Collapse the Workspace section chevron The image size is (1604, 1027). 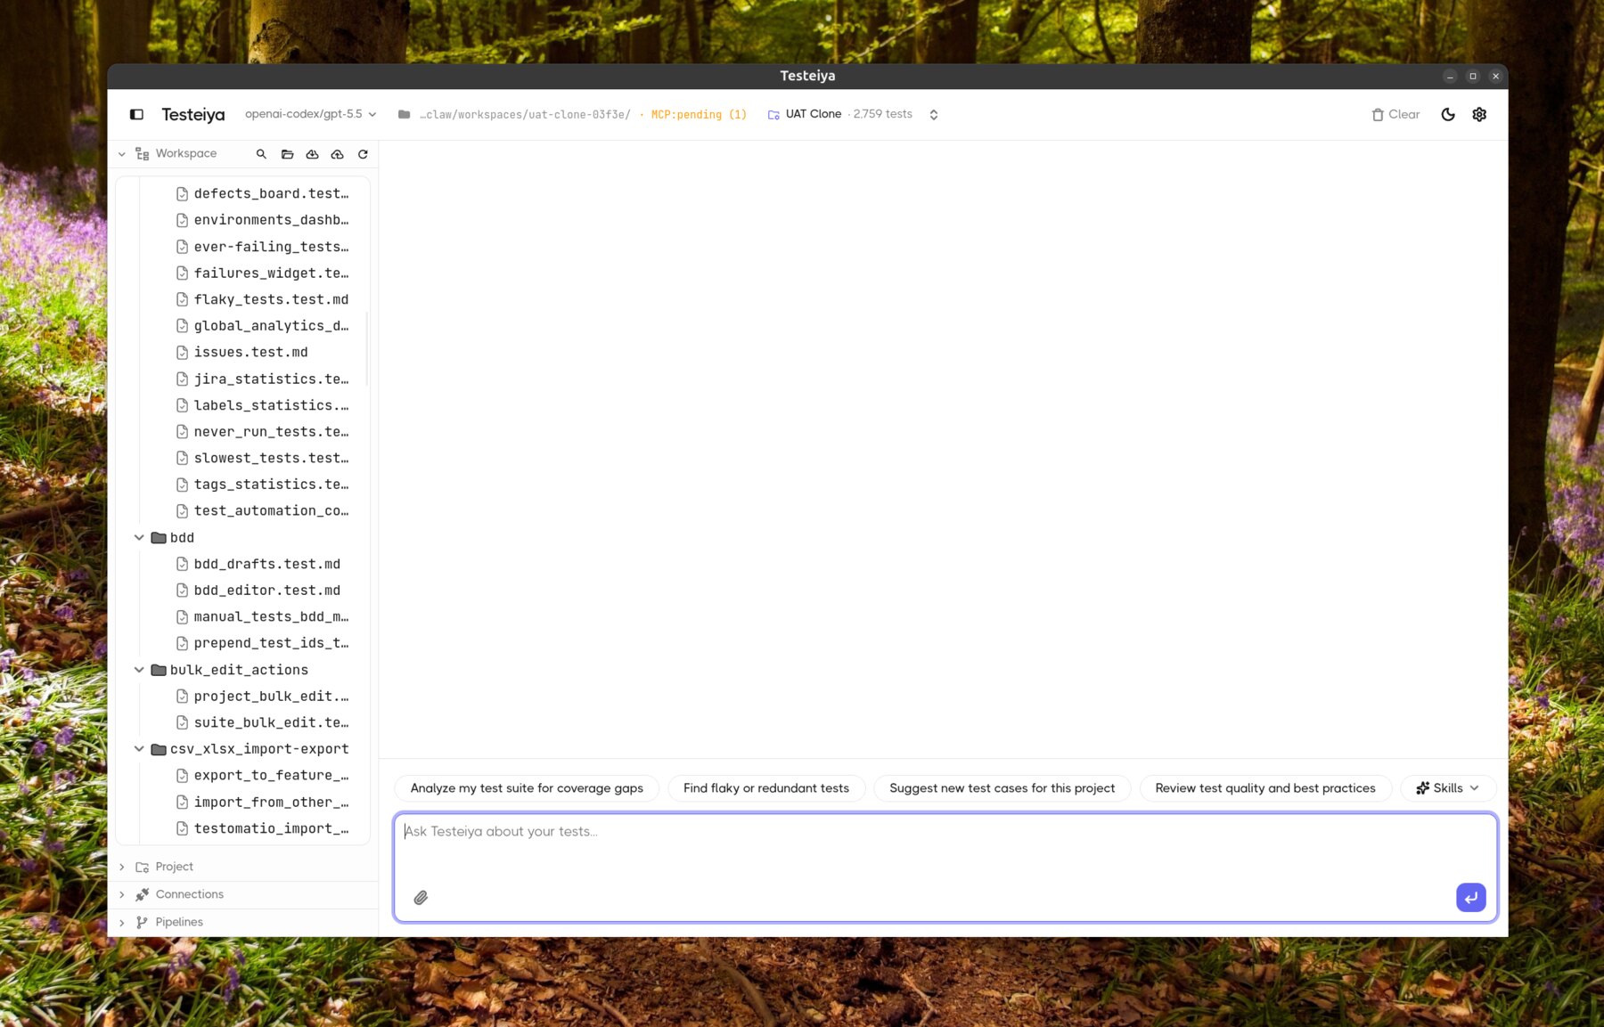click(x=122, y=154)
